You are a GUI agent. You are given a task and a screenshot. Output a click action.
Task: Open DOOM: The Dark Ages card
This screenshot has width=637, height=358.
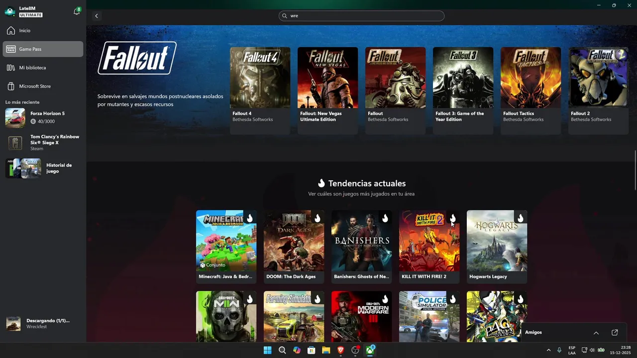click(x=294, y=247)
